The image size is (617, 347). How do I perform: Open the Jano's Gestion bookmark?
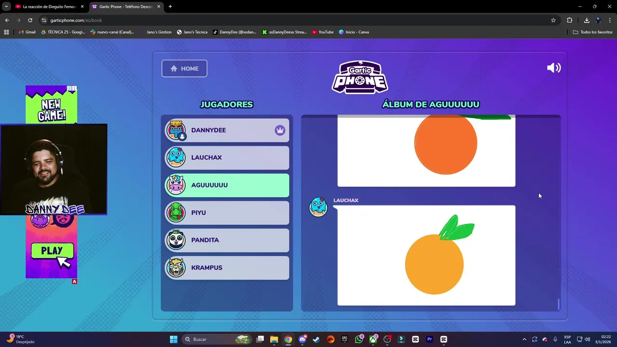156,32
